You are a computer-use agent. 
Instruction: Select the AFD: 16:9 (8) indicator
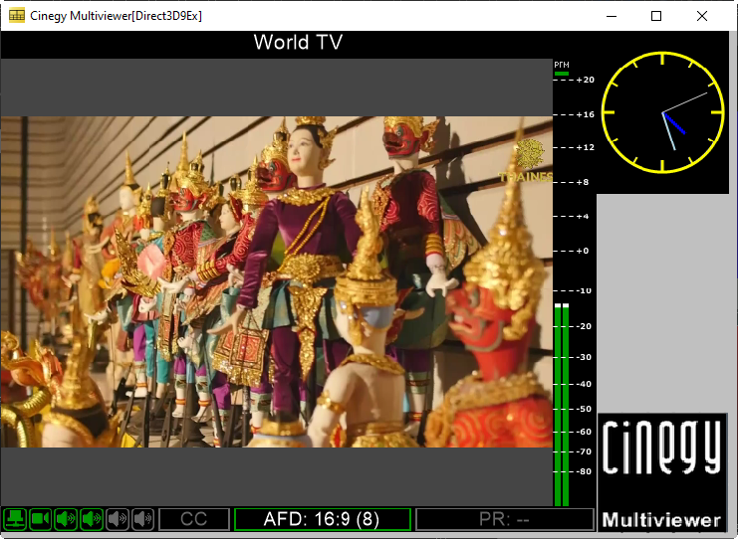point(322,519)
